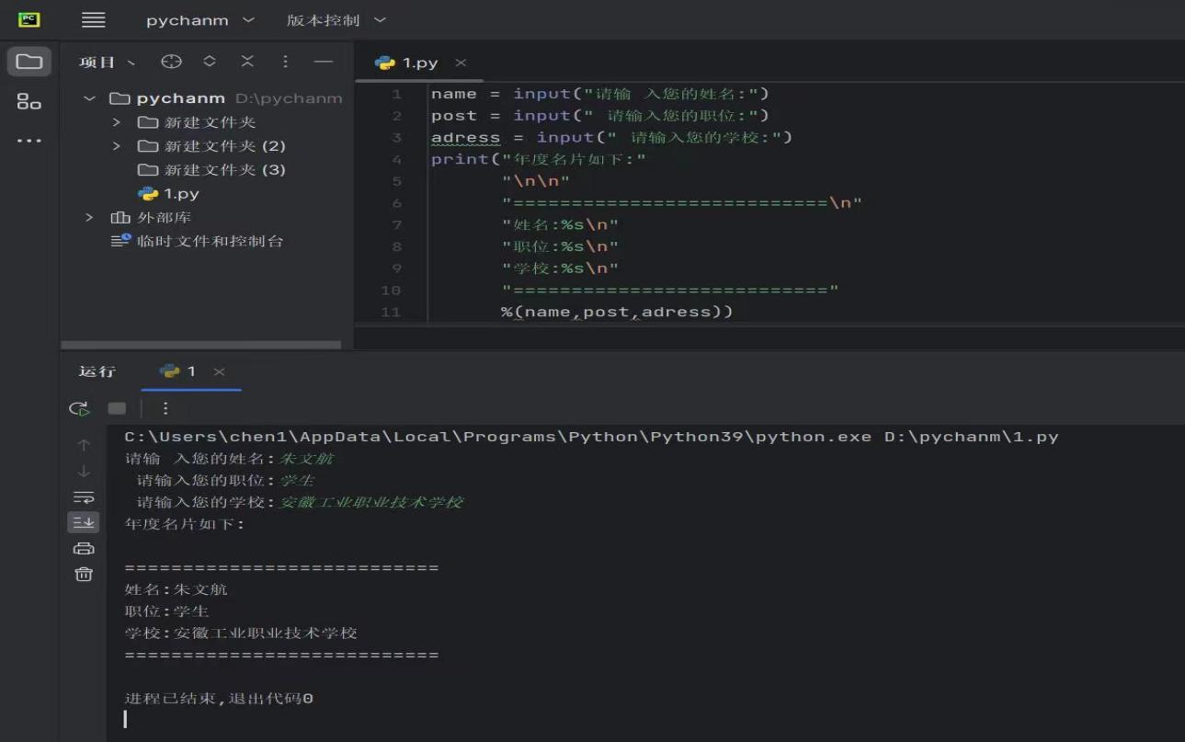The image size is (1185, 742).
Task: Toggle soft-wrap in the console
Action: (84, 497)
